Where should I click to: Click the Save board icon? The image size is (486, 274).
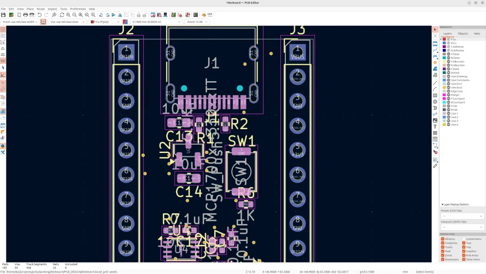pyautogui.click(x=3, y=15)
